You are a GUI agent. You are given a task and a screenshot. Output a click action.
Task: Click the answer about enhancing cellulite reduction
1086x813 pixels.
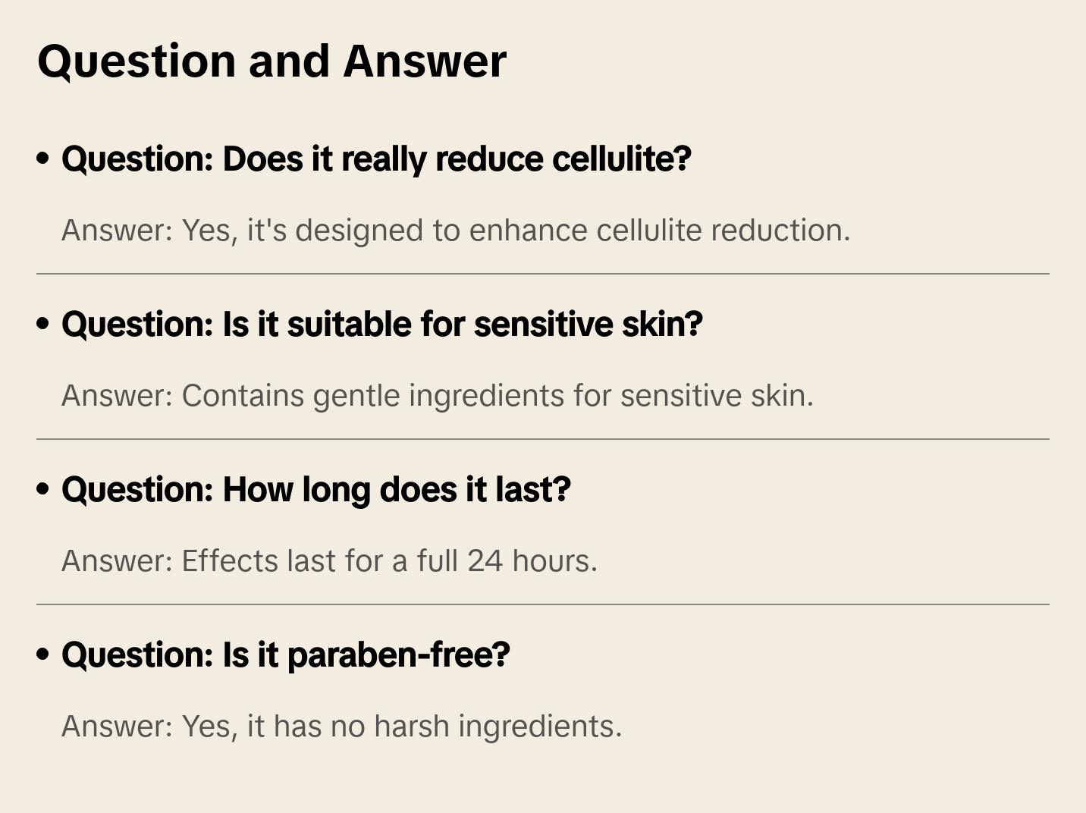[x=455, y=231]
